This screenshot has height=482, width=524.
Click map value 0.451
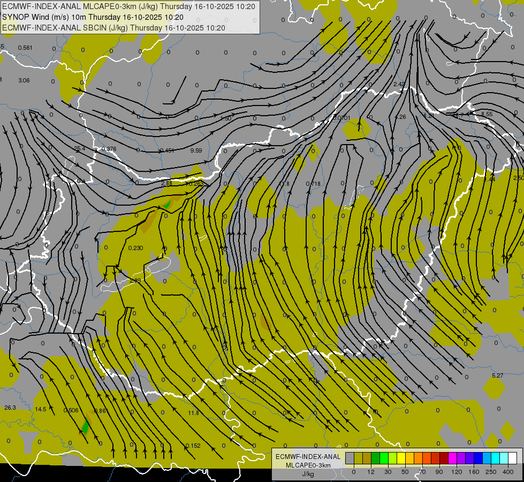(x=167, y=150)
